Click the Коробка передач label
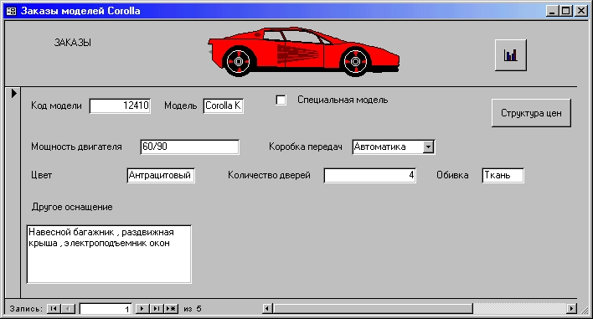 pos(306,147)
